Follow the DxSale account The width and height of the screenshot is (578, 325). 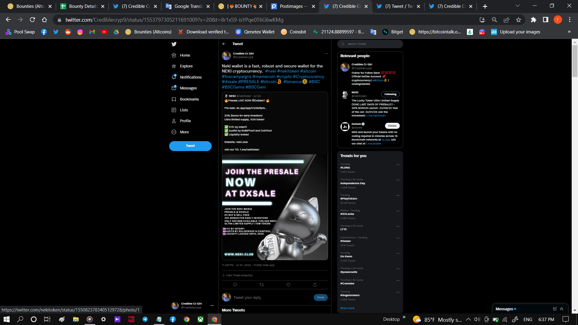click(392, 126)
